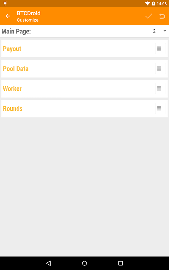The height and width of the screenshot is (270, 169).
Task: Select the Main Page value 2
Action: 154,31
